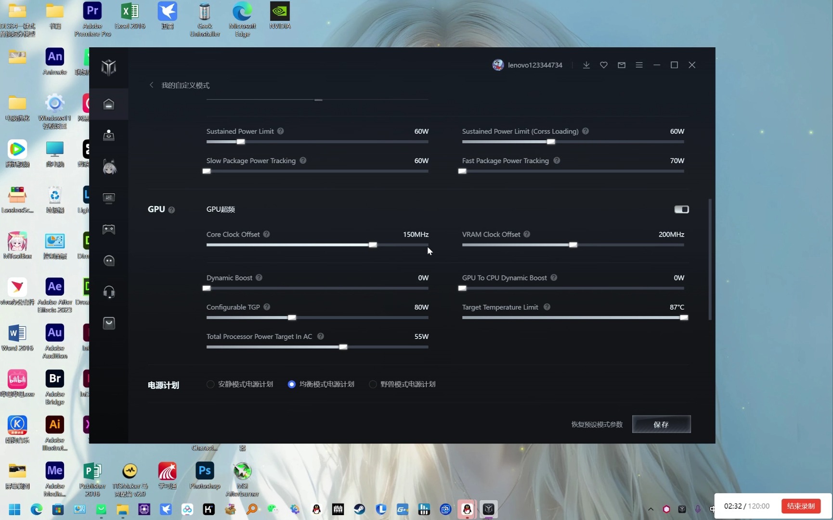
Task: Click the lenovo123344734 username
Action: pyautogui.click(x=535, y=65)
